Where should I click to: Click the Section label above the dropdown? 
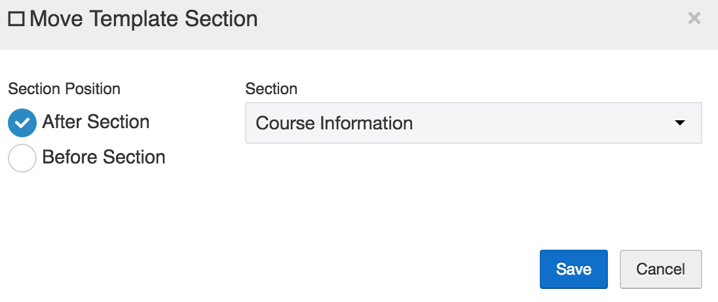pos(271,89)
